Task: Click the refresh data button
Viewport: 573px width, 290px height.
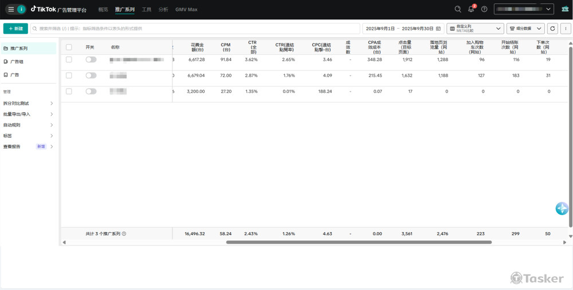Action: click(x=552, y=29)
